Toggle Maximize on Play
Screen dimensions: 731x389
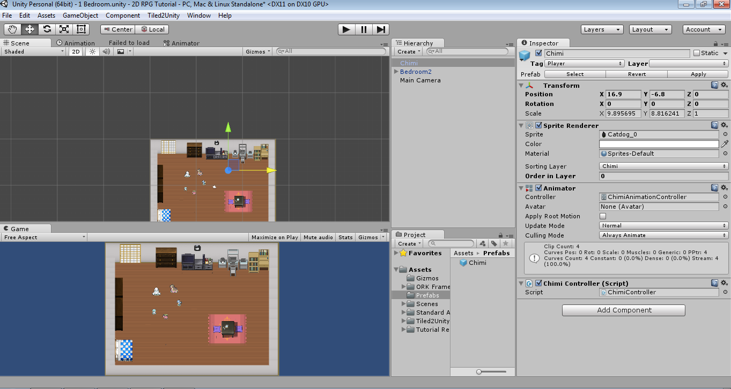point(275,237)
